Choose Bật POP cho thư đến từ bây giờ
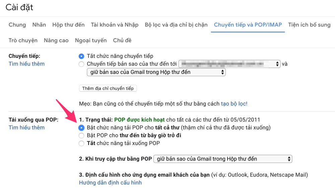 [x=81, y=135]
